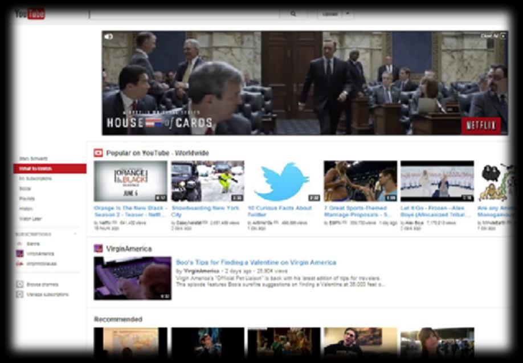Collapse the Subscriptions section arrow
Screen dimensions: 523x363
75,234
